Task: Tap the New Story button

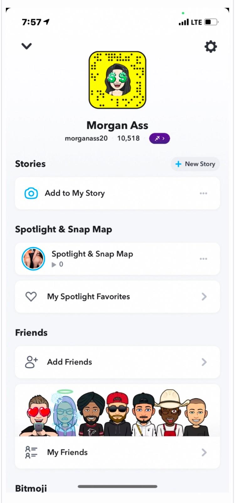Action: 195,164
